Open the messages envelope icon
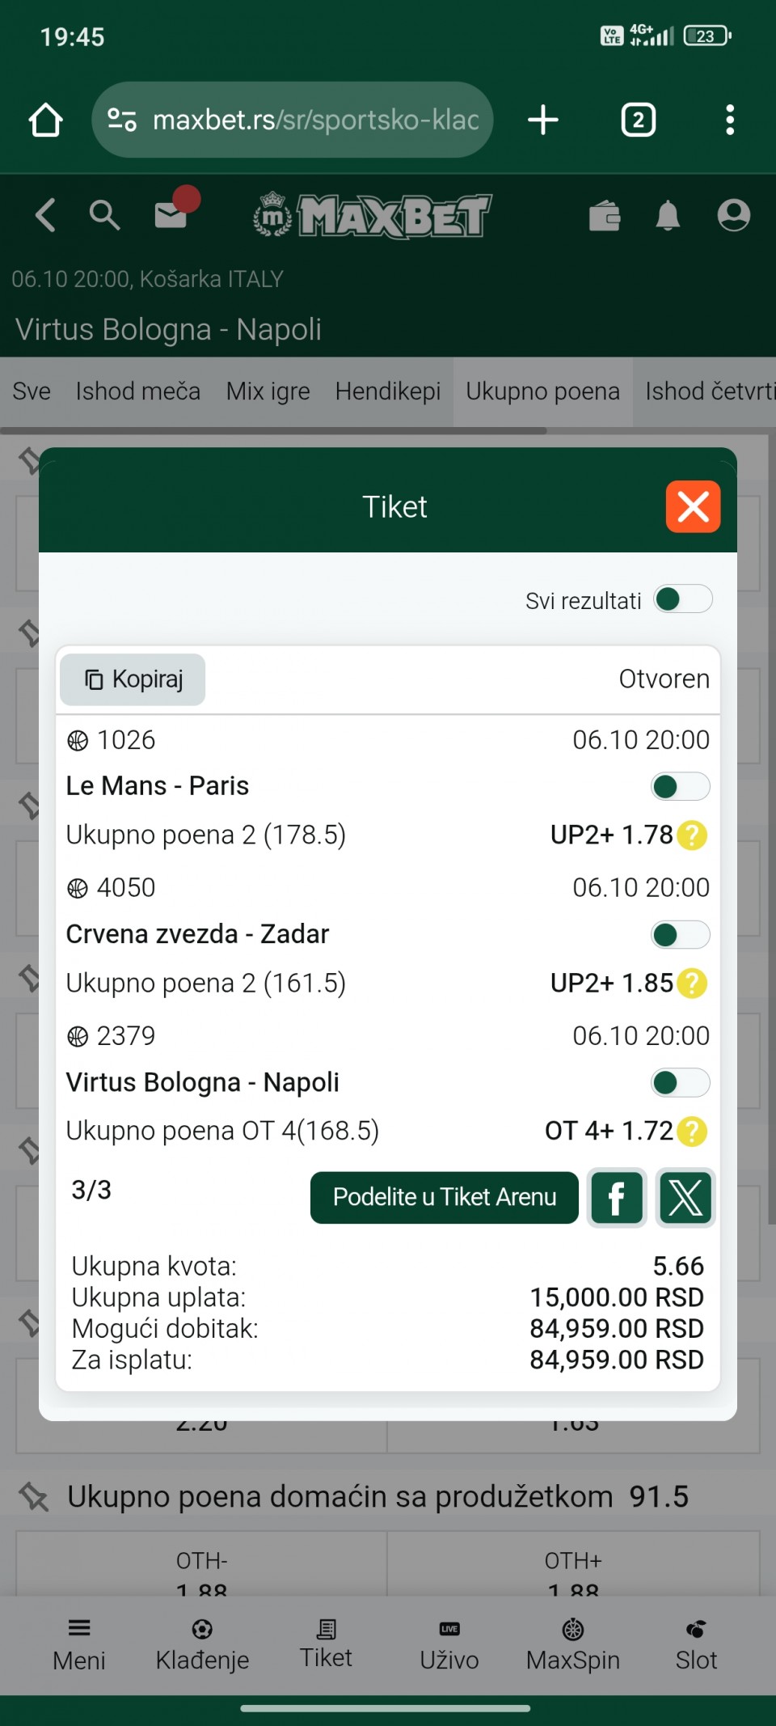The height and width of the screenshot is (1726, 776). point(171,214)
